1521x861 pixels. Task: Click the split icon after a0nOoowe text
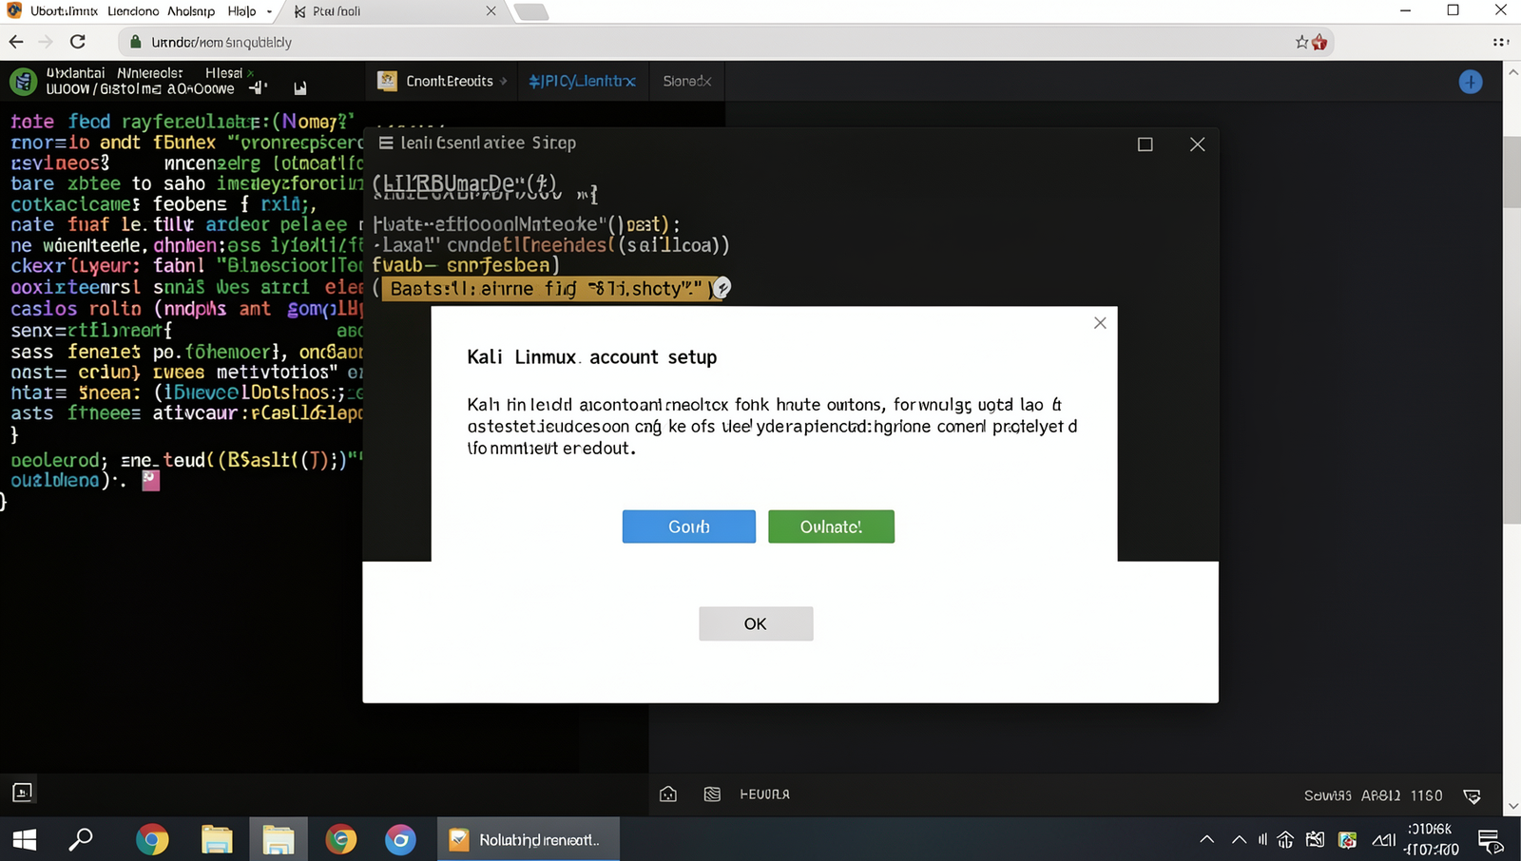pyautogui.click(x=258, y=88)
